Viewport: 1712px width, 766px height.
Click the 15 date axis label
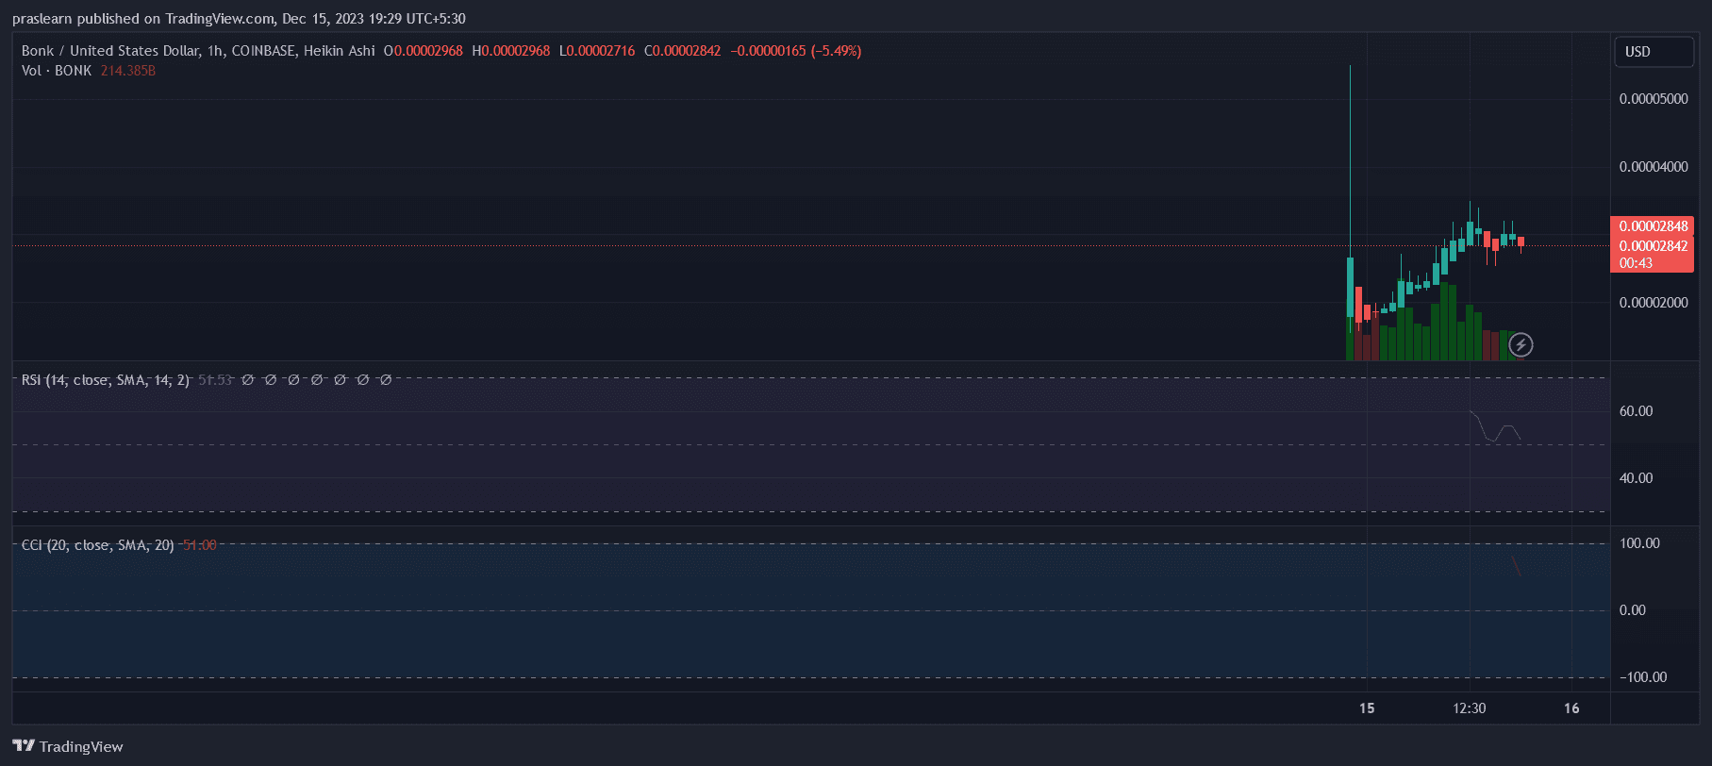[1367, 708]
